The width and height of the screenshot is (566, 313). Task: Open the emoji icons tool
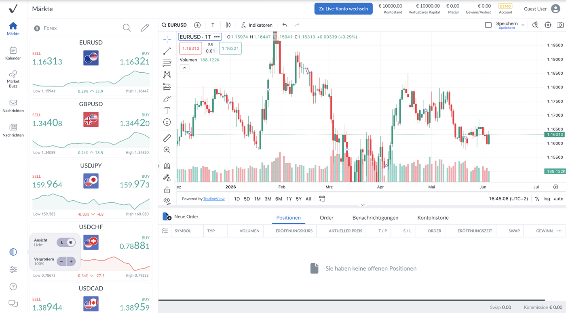167,122
